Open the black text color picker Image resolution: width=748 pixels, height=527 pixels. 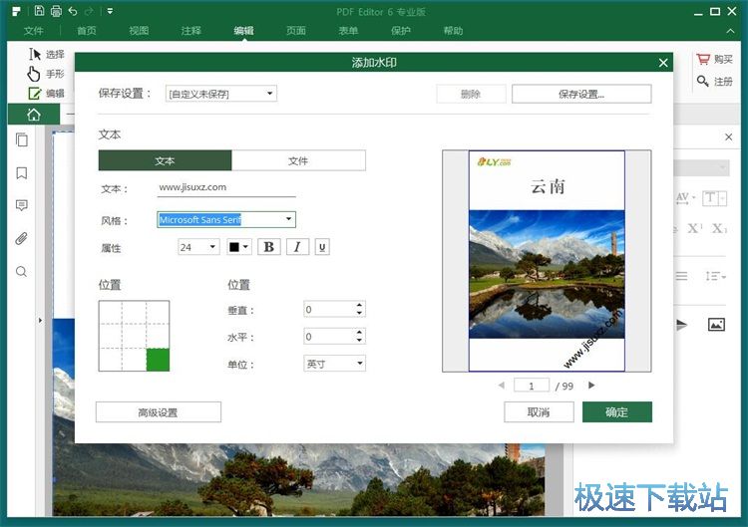pos(239,247)
